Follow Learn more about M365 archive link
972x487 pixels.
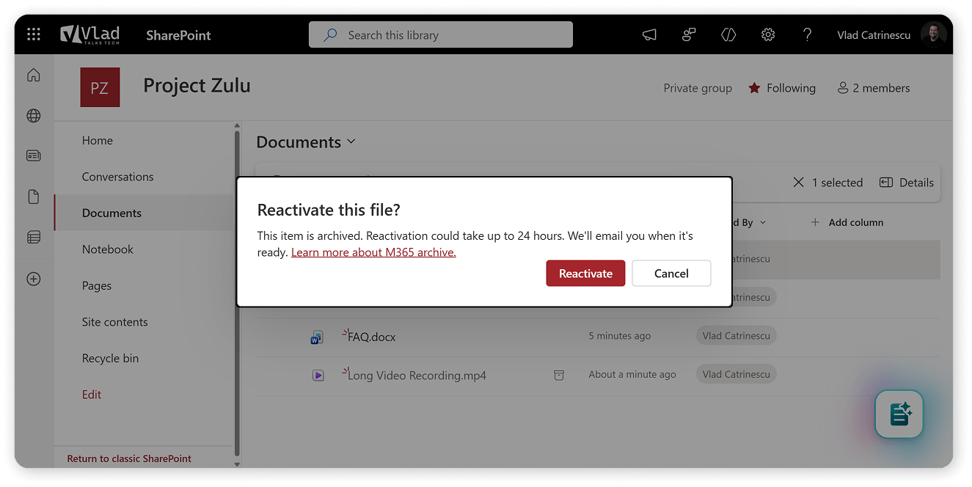click(373, 252)
